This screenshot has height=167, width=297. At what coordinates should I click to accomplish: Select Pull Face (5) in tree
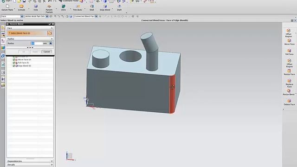pyautogui.click(x=23, y=63)
